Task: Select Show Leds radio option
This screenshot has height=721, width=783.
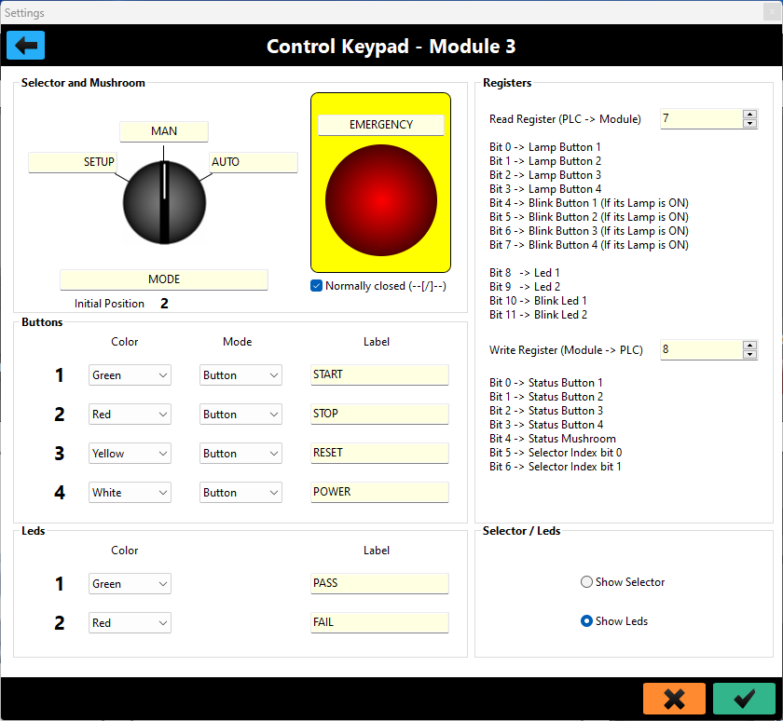Action: [x=586, y=620]
